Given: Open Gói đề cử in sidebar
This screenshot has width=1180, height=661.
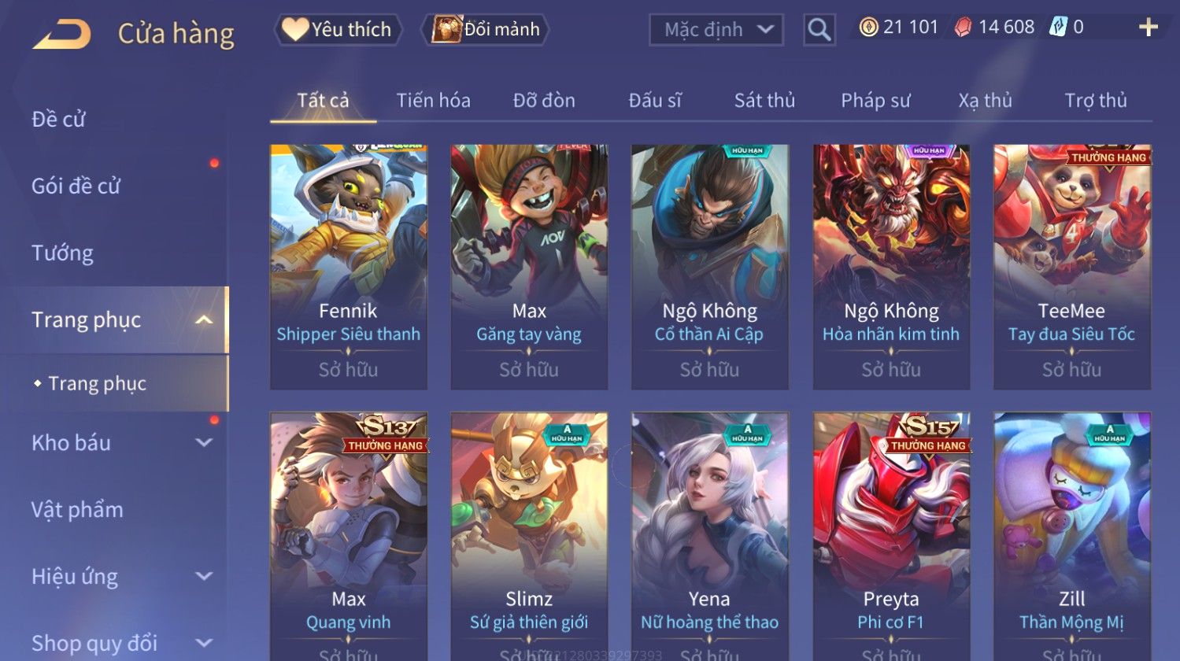Looking at the screenshot, I should point(76,186).
